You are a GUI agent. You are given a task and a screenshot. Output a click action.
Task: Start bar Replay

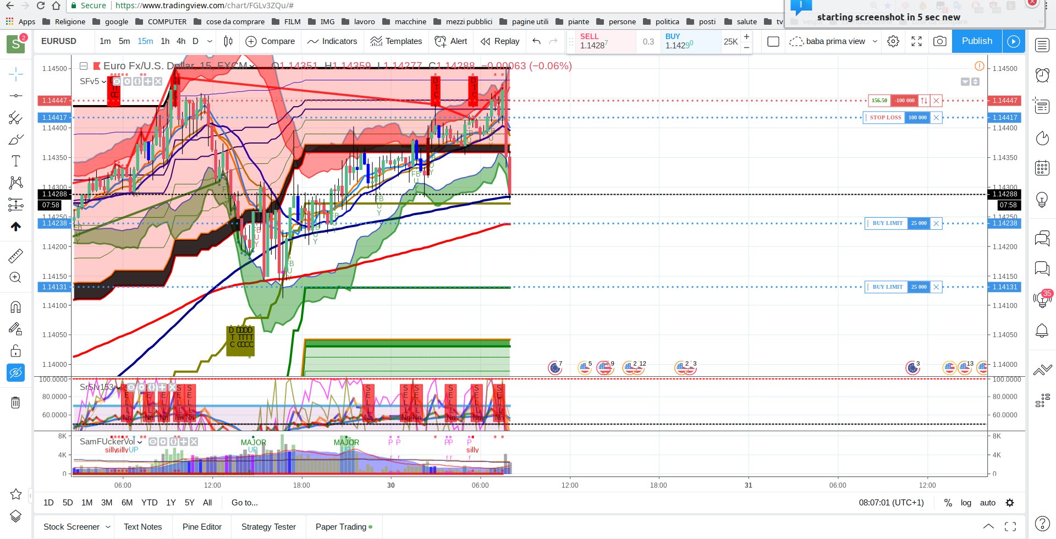[499, 41]
